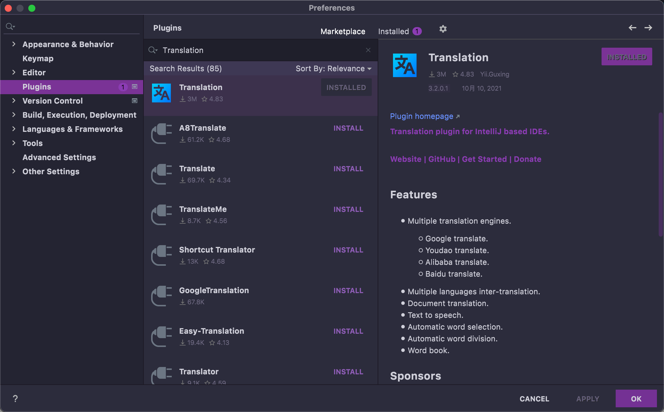Click the project-level icon beside Version Control
664x412 pixels.
(x=135, y=101)
